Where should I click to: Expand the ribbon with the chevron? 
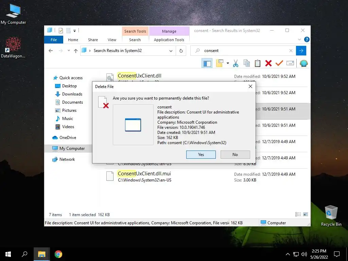click(x=299, y=39)
